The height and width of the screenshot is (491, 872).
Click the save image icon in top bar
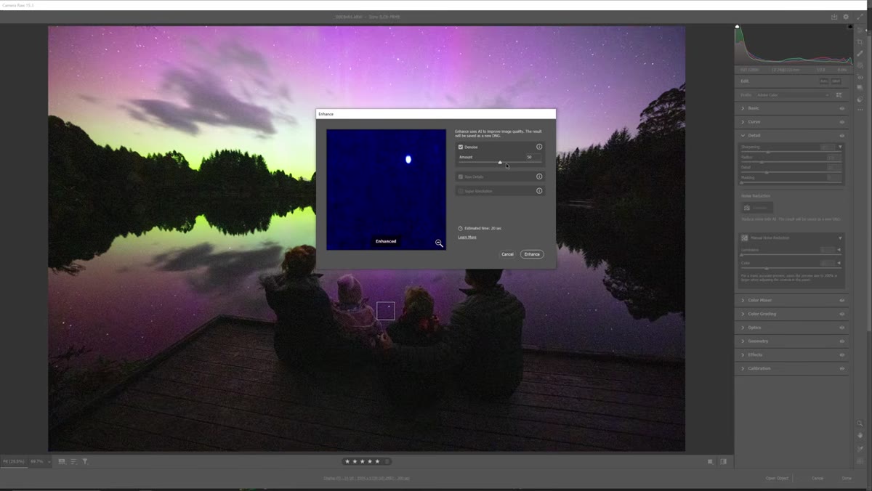tap(834, 17)
